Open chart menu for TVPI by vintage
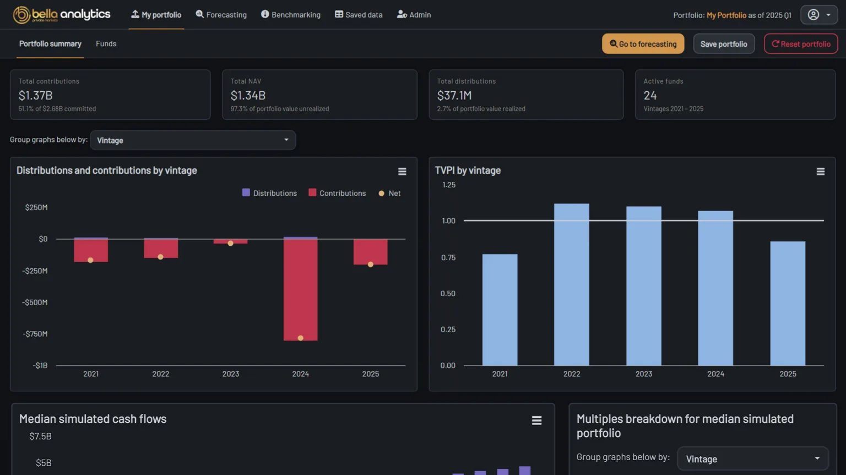846x475 pixels. pyautogui.click(x=820, y=172)
